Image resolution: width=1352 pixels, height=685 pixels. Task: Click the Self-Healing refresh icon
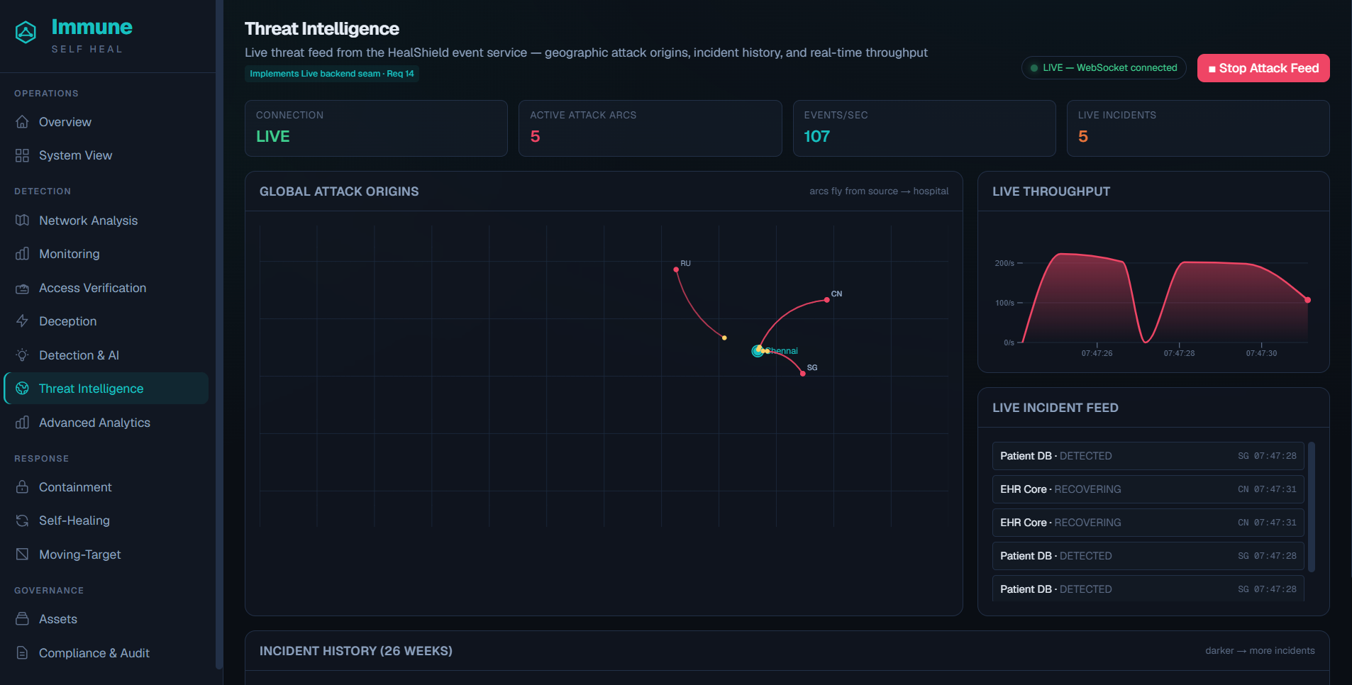[x=22, y=520]
